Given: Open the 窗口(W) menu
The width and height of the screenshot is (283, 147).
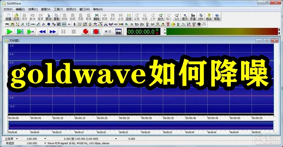Looking at the screenshot, I should [x=85, y=9].
